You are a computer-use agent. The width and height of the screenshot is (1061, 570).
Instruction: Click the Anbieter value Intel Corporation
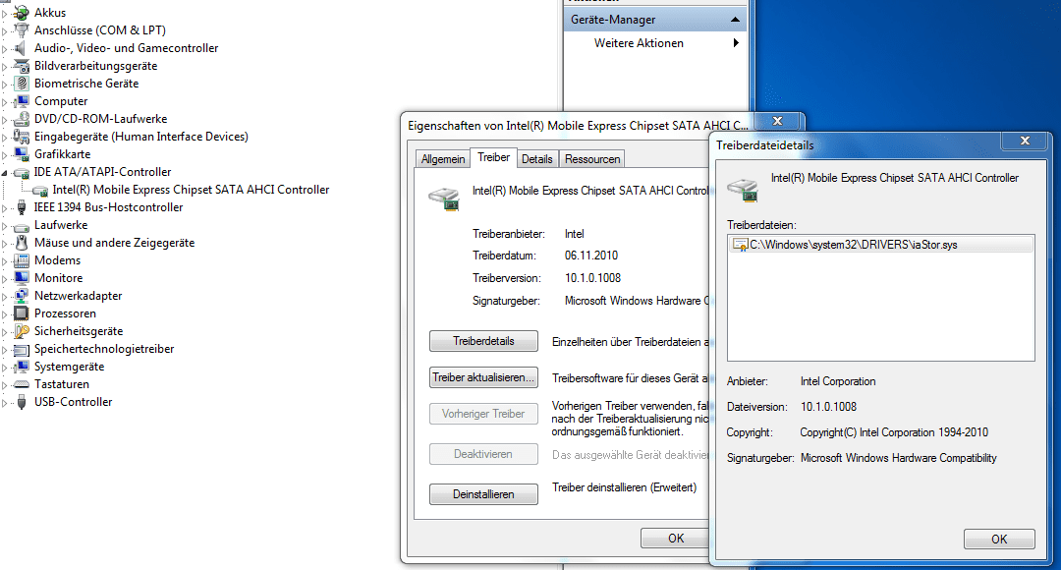point(838,381)
